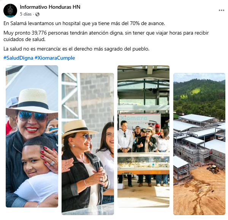
Task: Open the #SaludDigna hashtag
Action: (18, 58)
